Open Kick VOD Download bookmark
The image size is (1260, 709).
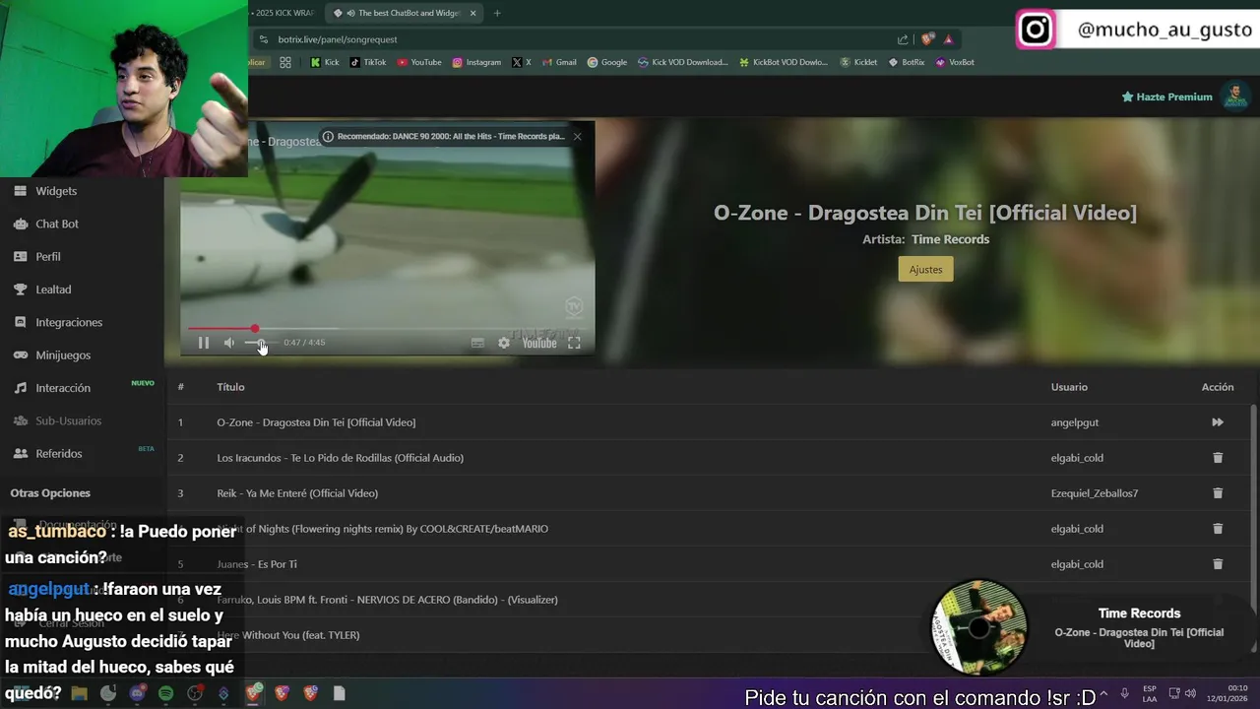[x=683, y=62]
